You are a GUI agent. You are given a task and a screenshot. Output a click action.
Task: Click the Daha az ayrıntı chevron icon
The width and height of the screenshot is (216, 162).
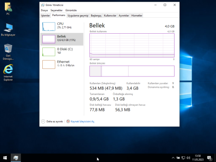point(43,121)
